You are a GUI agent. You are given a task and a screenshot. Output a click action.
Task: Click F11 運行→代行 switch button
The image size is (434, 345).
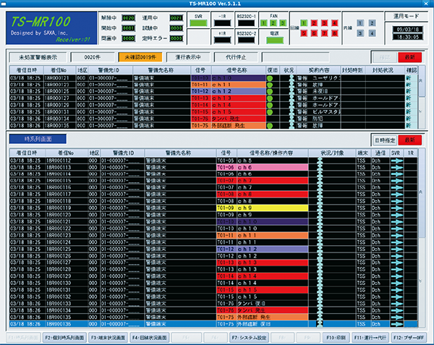(x=370, y=338)
